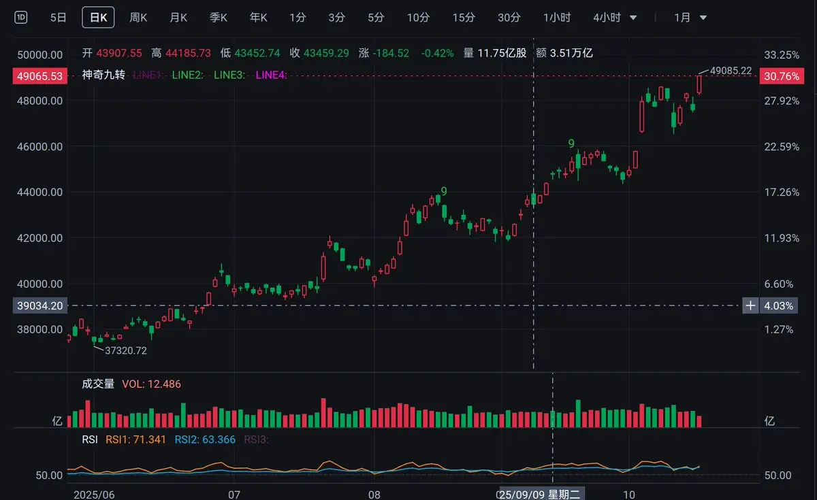Click the 1.27% right axis label
This screenshot has height=500, width=817.
779,330
